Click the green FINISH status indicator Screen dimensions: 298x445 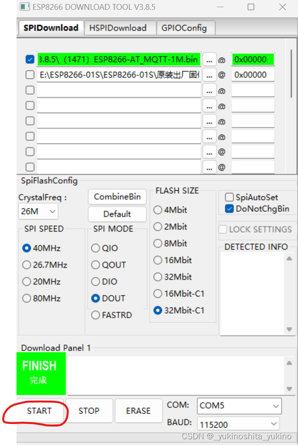[41, 374]
